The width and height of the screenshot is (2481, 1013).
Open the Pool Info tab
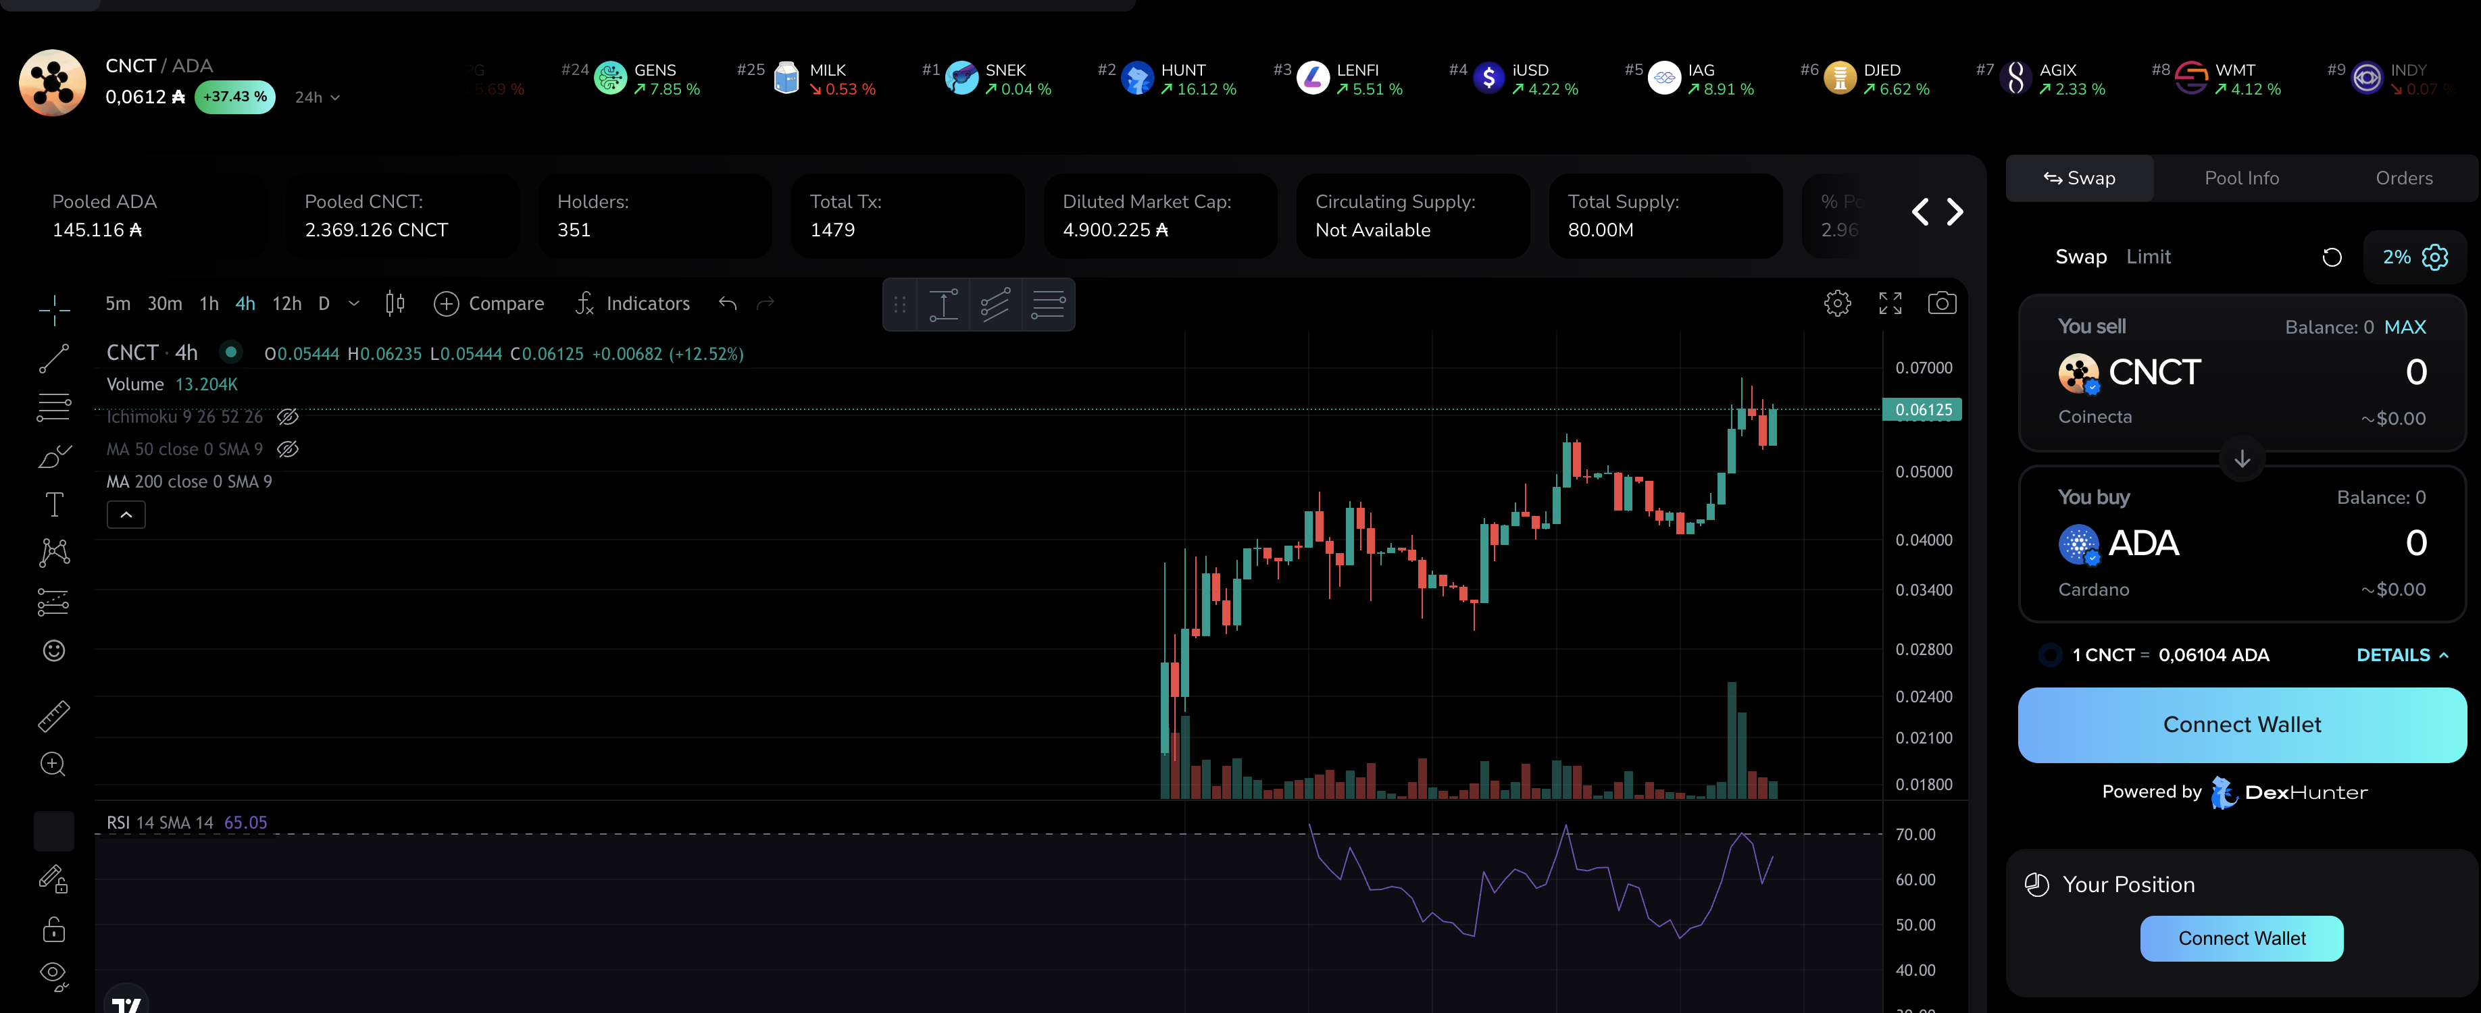coord(2241,178)
